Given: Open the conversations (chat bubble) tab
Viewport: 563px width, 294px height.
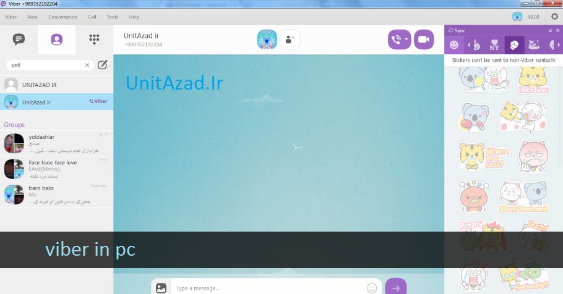Looking at the screenshot, I should coord(19,39).
